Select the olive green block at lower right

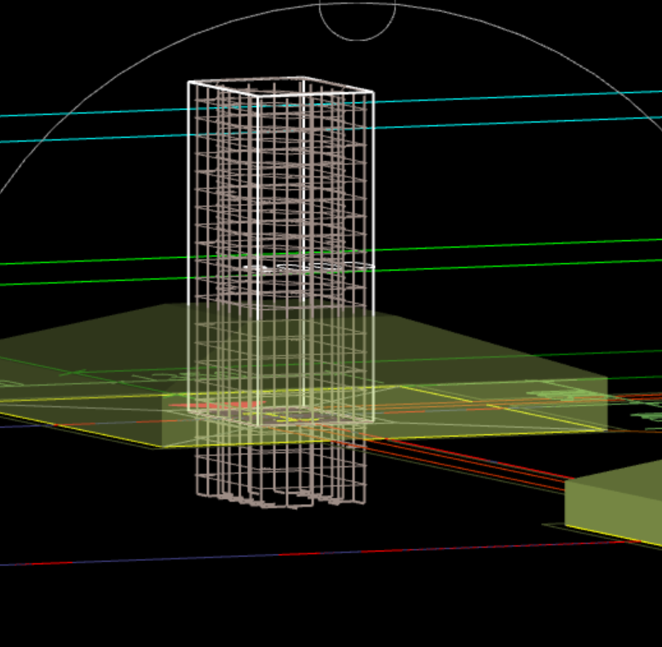coord(613,504)
